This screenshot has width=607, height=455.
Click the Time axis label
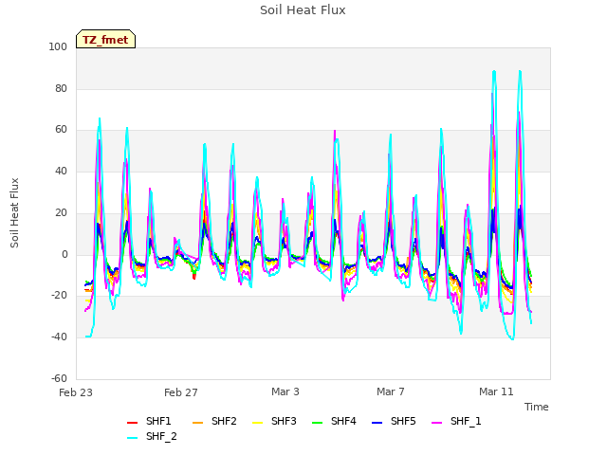point(537,407)
